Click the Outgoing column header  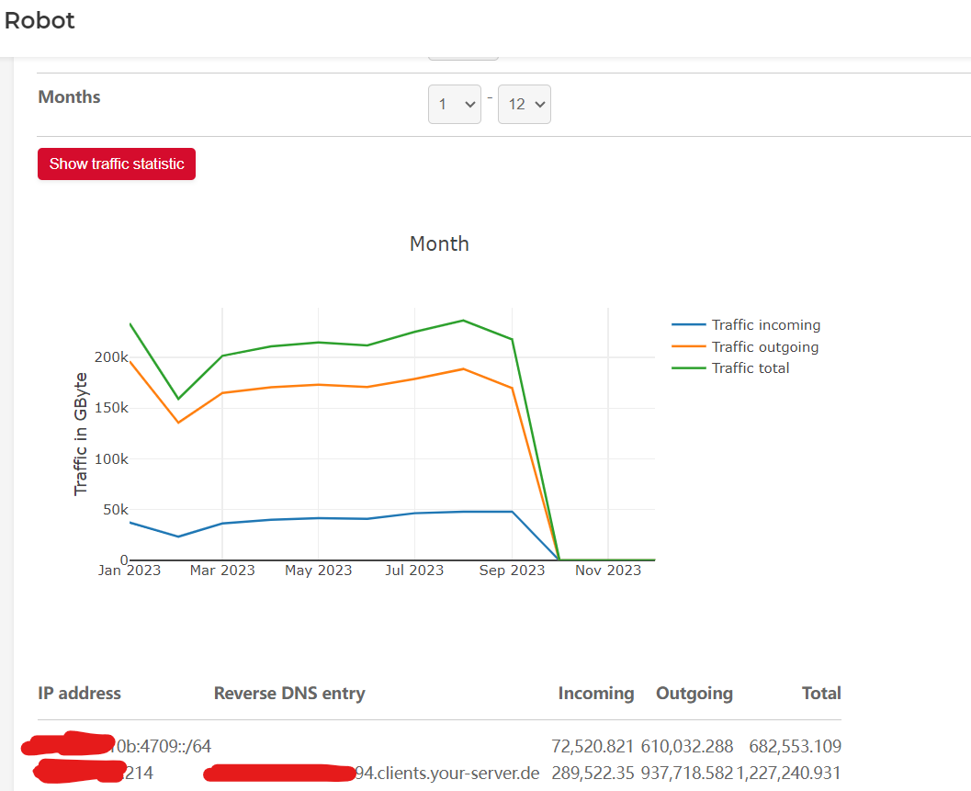694,694
